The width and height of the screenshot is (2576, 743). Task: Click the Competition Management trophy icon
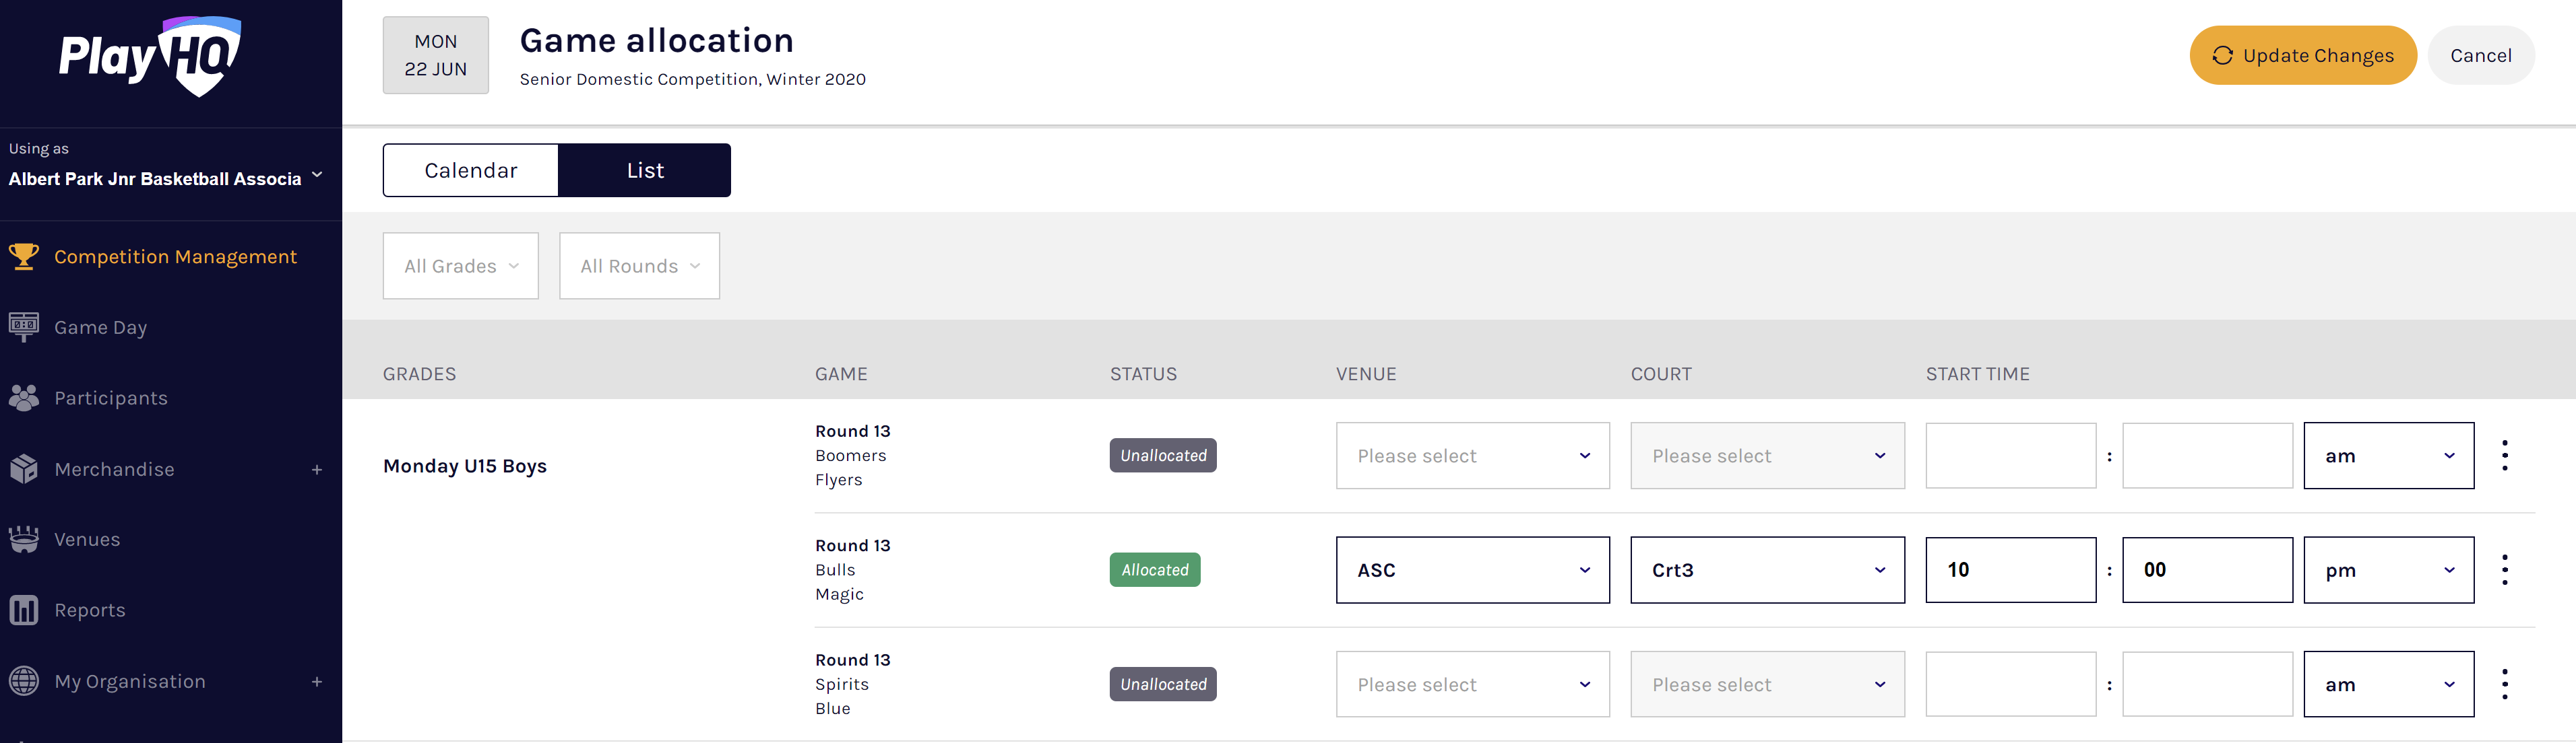[24, 256]
